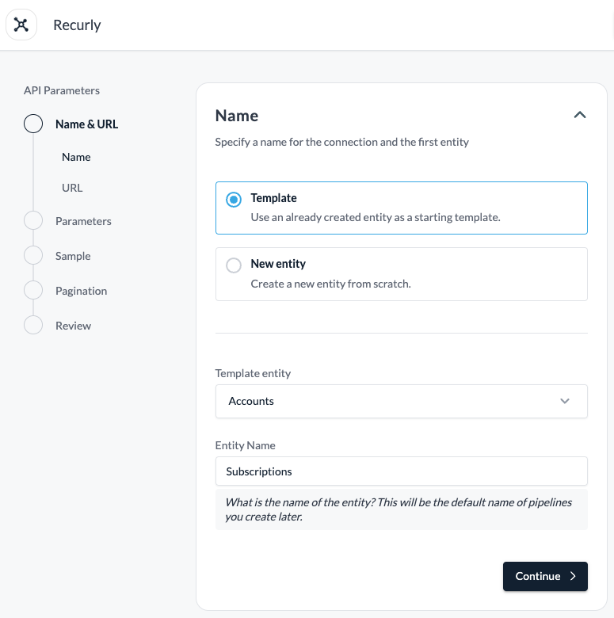Select the Template radio button
614x618 pixels.
[234, 200]
